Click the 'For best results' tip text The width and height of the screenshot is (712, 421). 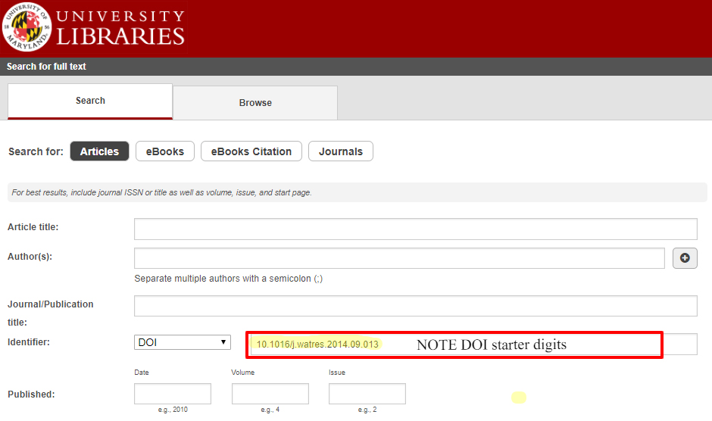(161, 192)
